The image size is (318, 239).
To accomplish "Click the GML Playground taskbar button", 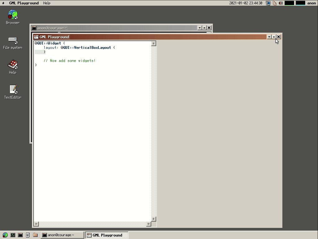I will pos(107,235).
